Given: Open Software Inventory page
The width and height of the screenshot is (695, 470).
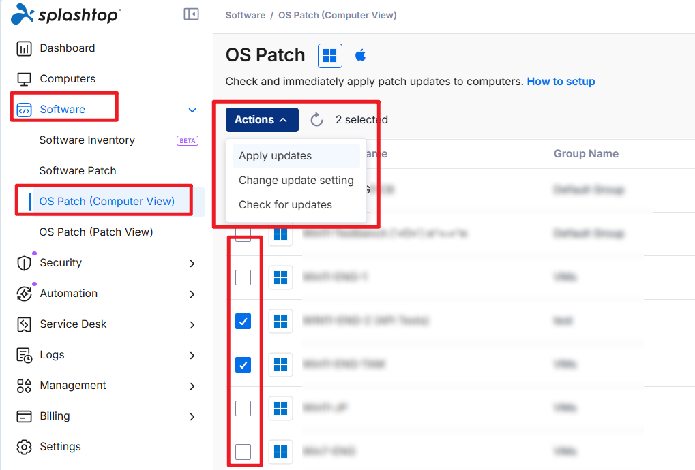Looking at the screenshot, I should (x=87, y=140).
